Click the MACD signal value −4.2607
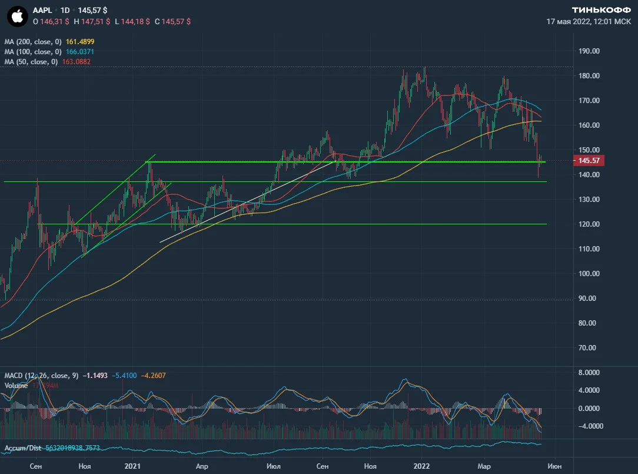The width and height of the screenshot is (638, 474). coord(154,376)
